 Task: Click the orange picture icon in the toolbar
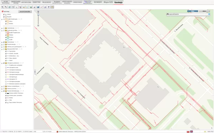coord(24,7)
